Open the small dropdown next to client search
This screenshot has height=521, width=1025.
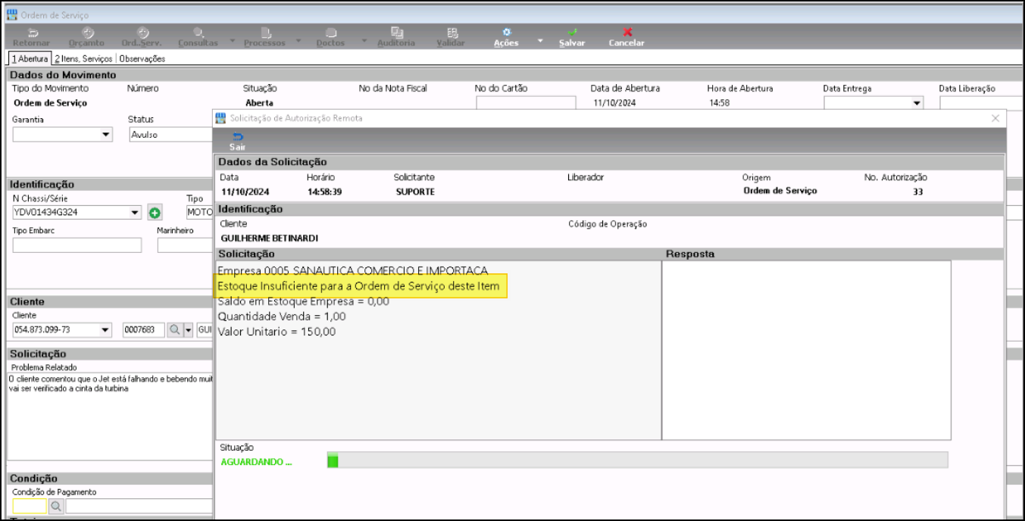[189, 330]
